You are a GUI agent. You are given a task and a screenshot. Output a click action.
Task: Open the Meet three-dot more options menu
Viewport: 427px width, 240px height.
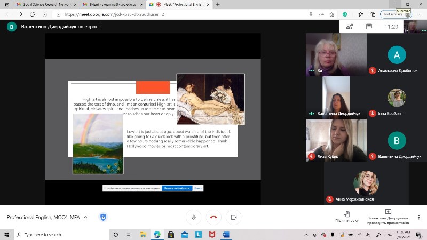click(x=419, y=217)
